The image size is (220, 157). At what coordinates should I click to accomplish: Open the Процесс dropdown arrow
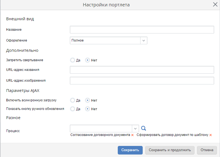pyautogui.click(x=135, y=128)
